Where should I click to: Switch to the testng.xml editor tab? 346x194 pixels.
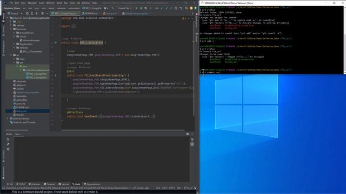click(111, 13)
